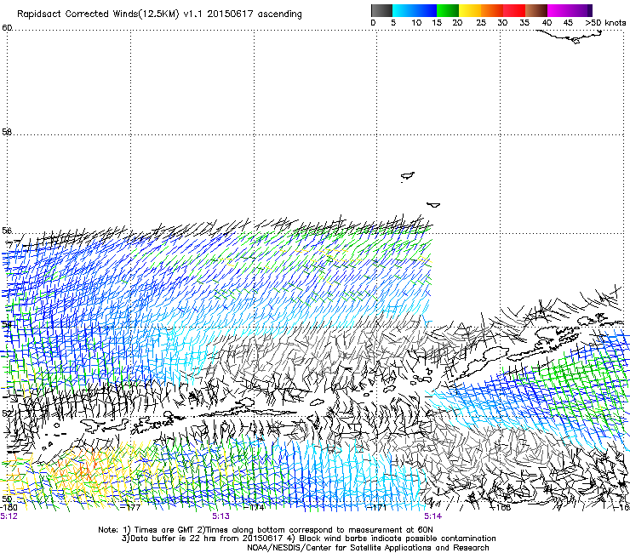Select the red 30-35 knots legend swatch
This screenshot has height=553, width=630.
(x=514, y=10)
